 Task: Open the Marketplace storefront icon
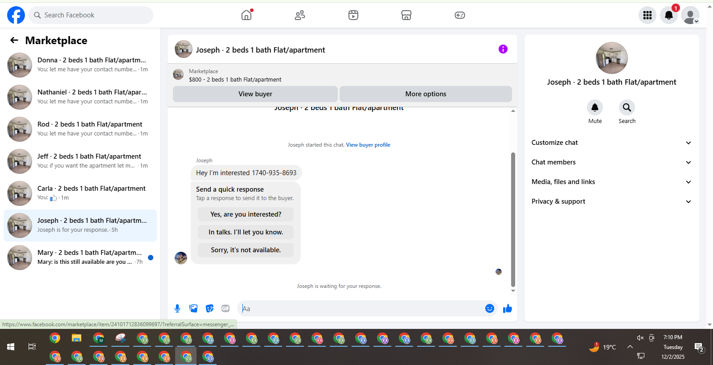[x=406, y=15]
